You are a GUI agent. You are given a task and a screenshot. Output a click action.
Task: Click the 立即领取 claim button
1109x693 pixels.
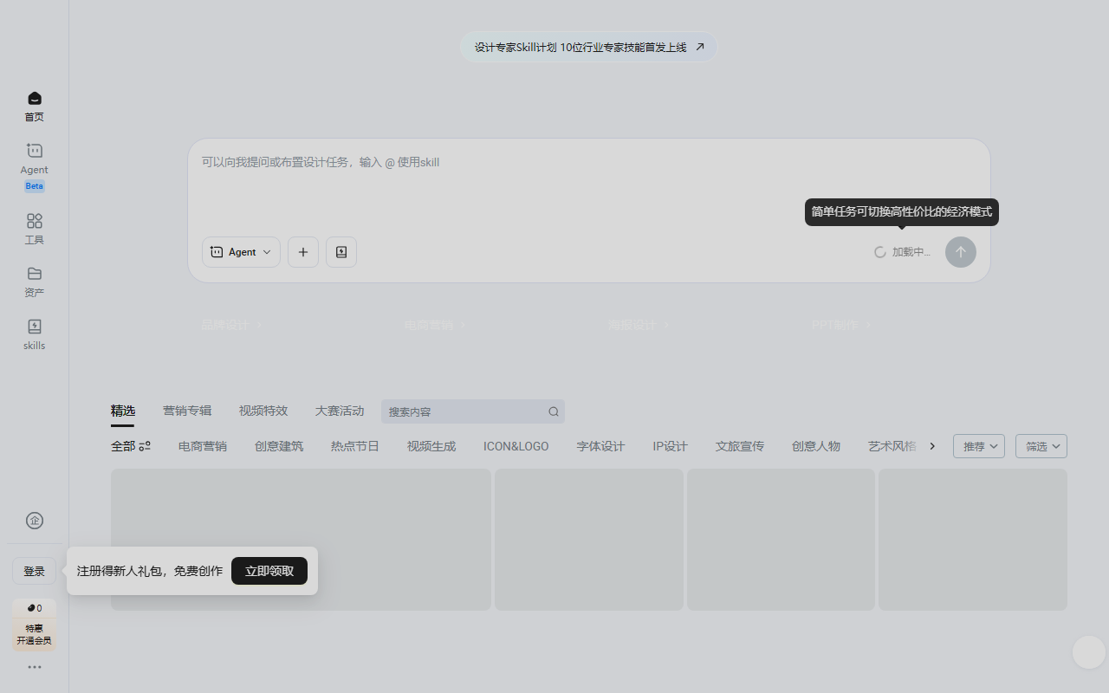point(269,571)
